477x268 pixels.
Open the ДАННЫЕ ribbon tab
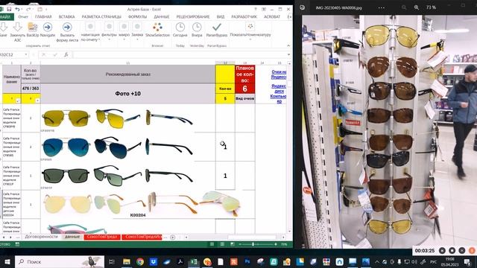(161, 16)
